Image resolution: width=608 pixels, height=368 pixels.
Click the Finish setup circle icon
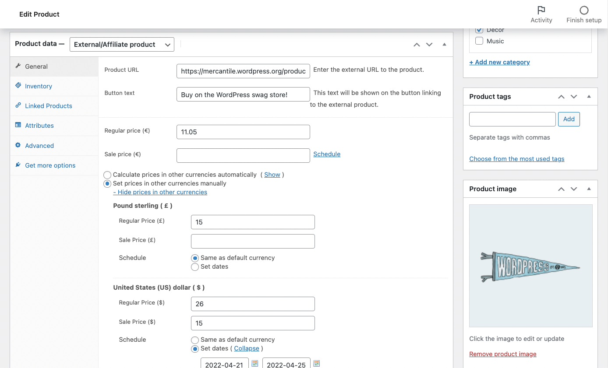click(584, 10)
